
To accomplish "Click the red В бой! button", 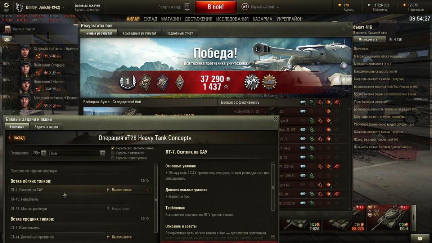I will (x=216, y=7).
